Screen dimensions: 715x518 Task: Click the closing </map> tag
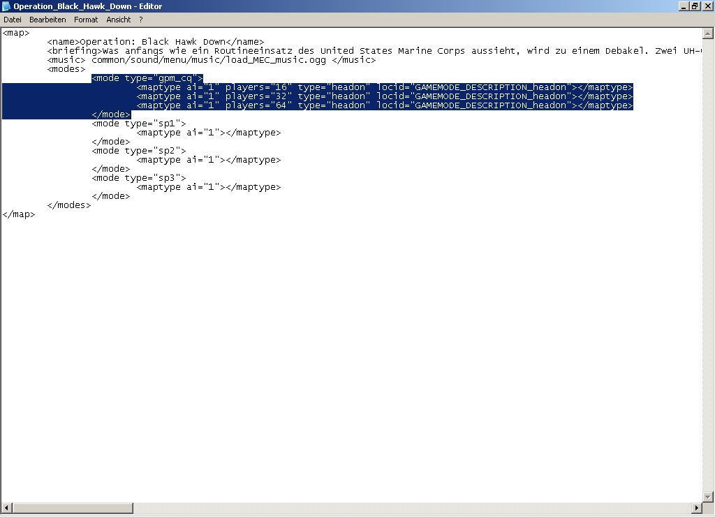[x=19, y=215]
